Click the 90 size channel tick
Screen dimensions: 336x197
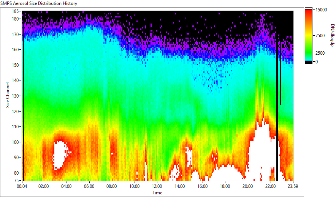pyautogui.click(x=16, y=158)
